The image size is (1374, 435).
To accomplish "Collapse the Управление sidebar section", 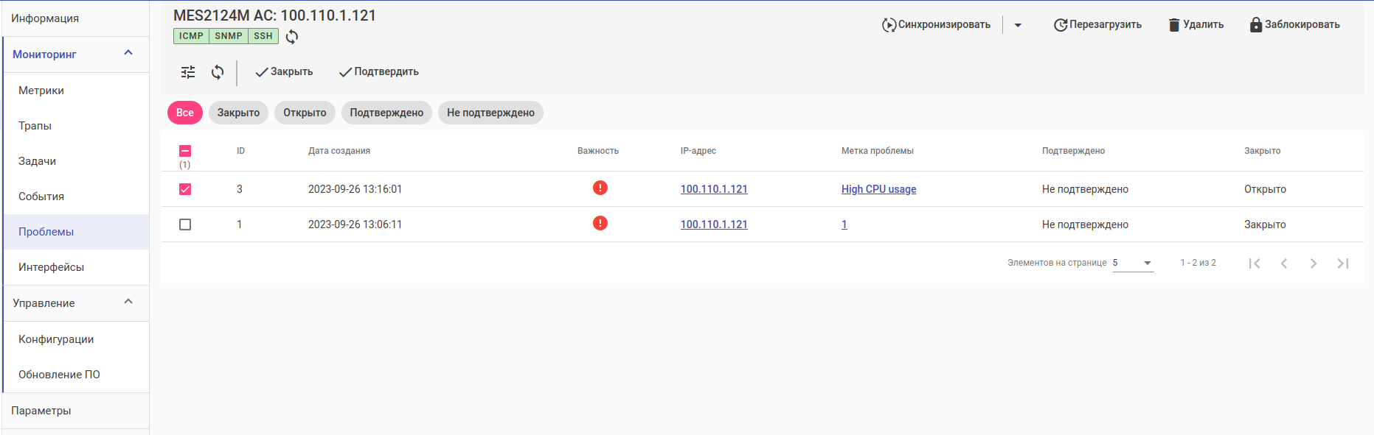I will pyautogui.click(x=128, y=302).
